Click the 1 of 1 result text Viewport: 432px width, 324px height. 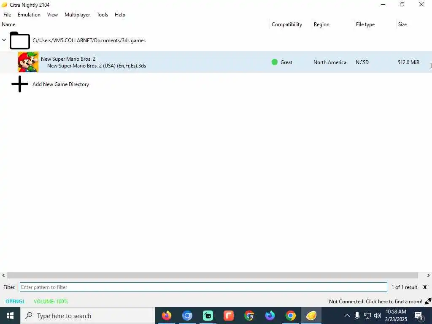pyautogui.click(x=404, y=287)
